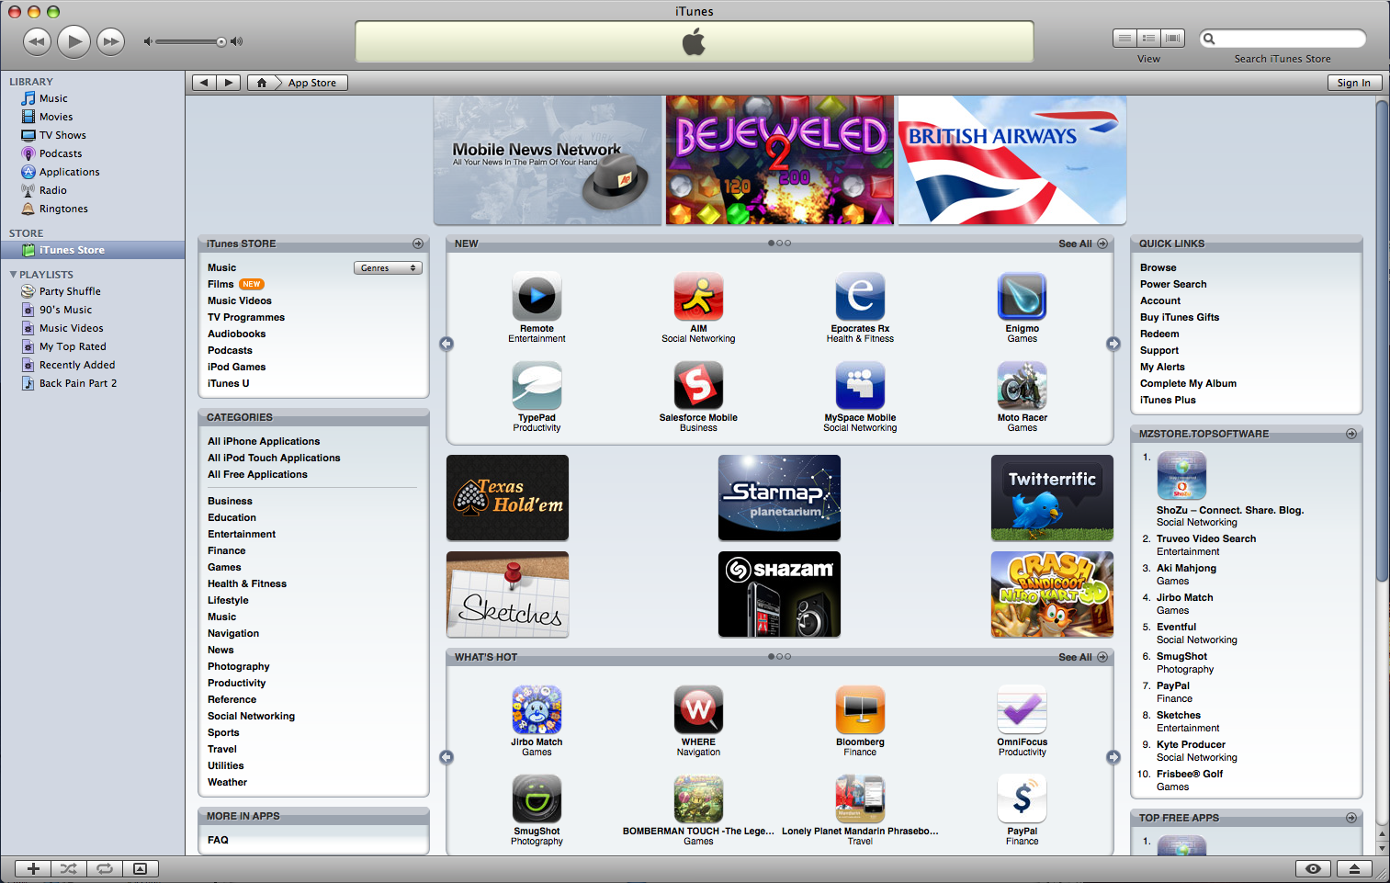Toggle repeat playback mode

pos(105,868)
